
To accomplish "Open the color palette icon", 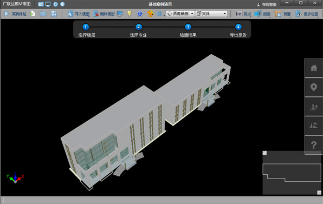I will click(x=150, y=14).
